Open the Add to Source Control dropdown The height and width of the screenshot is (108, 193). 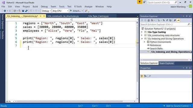[x=190, y=106]
